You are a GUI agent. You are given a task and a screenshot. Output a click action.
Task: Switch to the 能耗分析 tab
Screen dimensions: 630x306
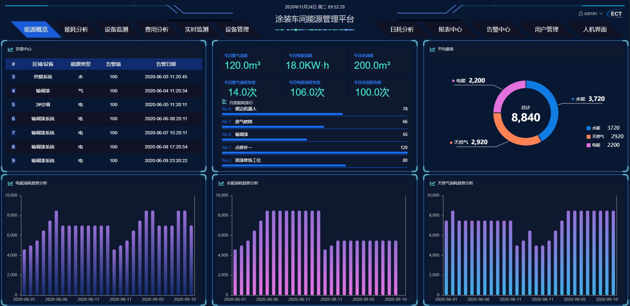76,29
